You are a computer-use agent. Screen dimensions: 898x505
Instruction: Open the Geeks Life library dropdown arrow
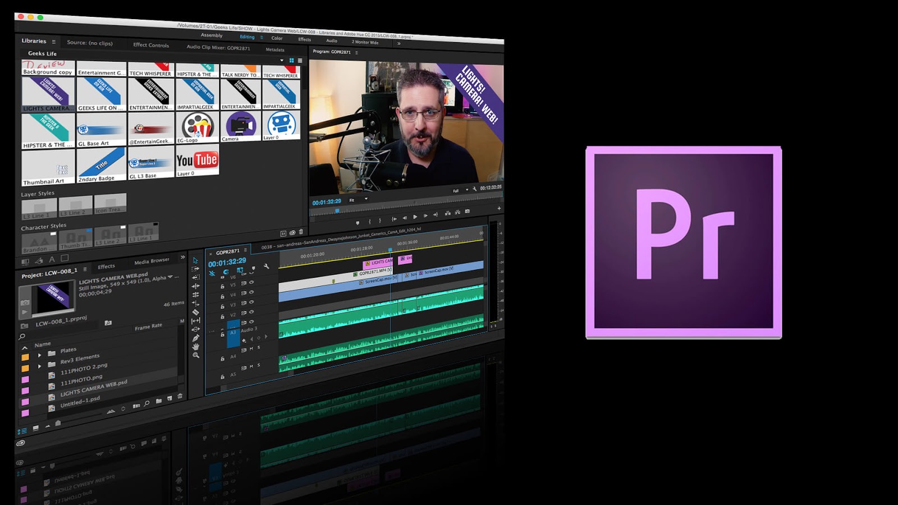point(282,60)
